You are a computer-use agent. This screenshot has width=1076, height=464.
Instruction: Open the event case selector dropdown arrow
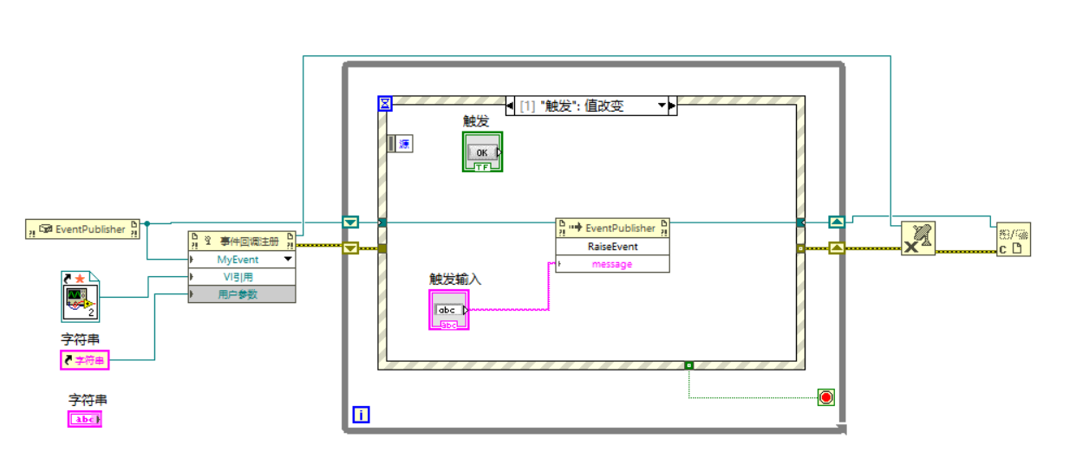click(662, 106)
